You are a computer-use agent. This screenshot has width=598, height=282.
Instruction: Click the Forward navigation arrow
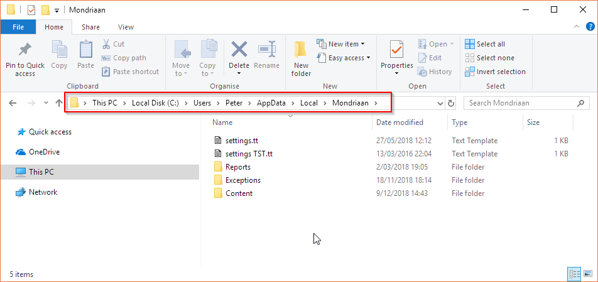coord(32,103)
